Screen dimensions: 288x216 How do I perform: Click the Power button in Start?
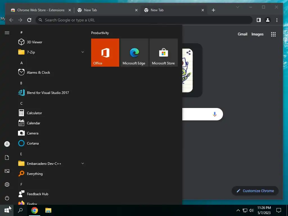[7, 198]
